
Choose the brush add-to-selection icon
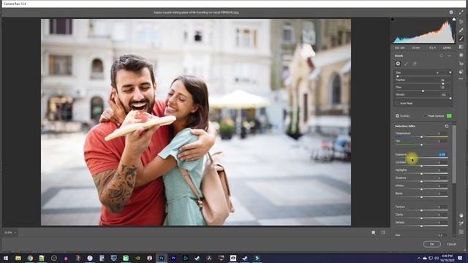click(407, 64)
